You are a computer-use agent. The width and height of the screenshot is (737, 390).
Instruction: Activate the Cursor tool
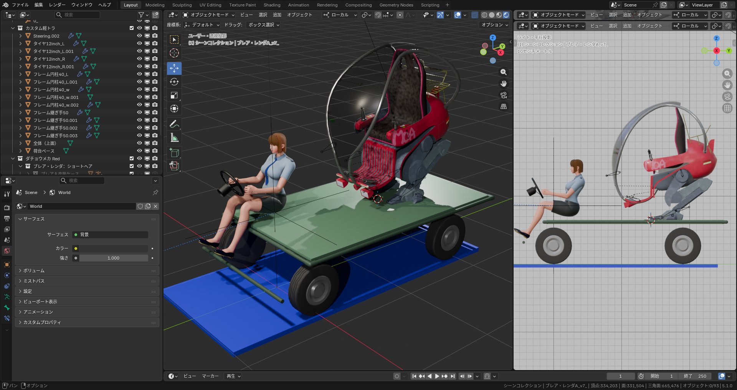click(x=174, y=53)
